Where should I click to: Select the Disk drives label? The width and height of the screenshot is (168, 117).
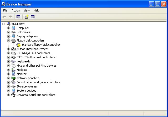(x=23, y=32)
